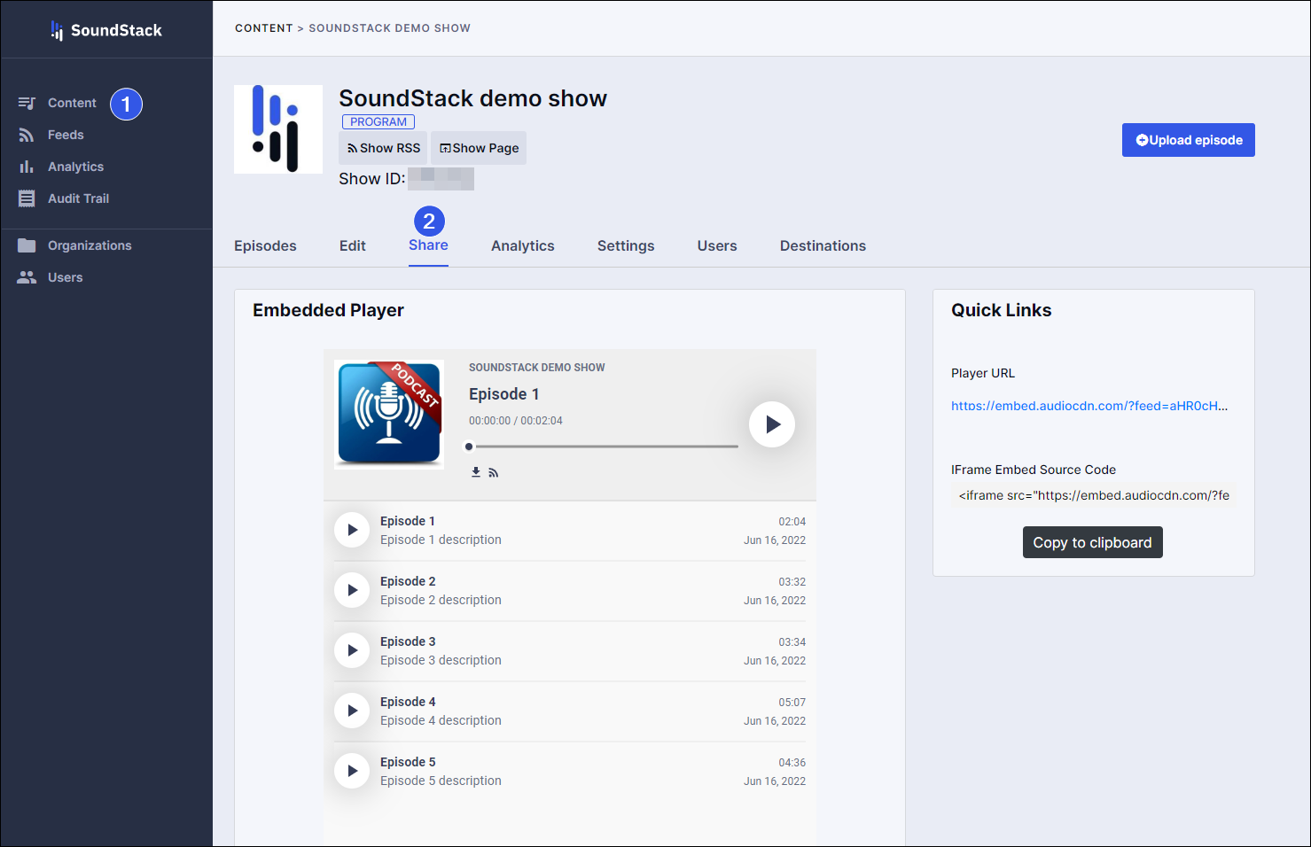
Task: Click the Episode 4 description text
Action: (x=441, y=720)
